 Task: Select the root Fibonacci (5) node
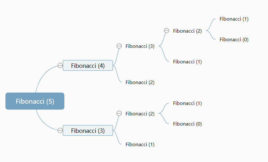[x=35, y=101]
